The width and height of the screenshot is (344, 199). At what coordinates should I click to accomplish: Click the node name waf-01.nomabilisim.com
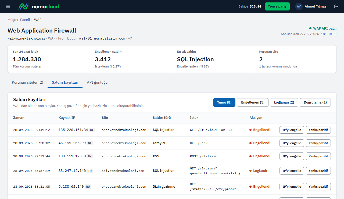(x=102, y=38)
